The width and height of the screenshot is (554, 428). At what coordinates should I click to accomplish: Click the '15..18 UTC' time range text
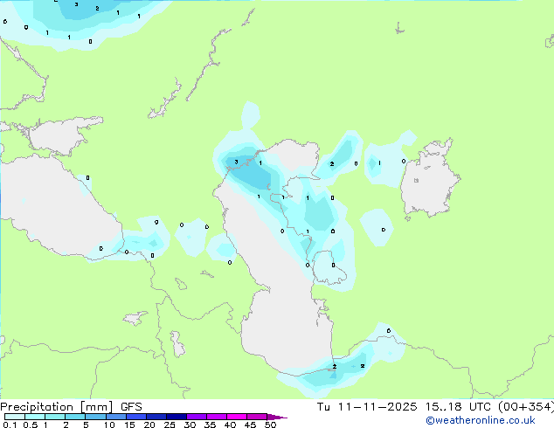pos(460,407)
